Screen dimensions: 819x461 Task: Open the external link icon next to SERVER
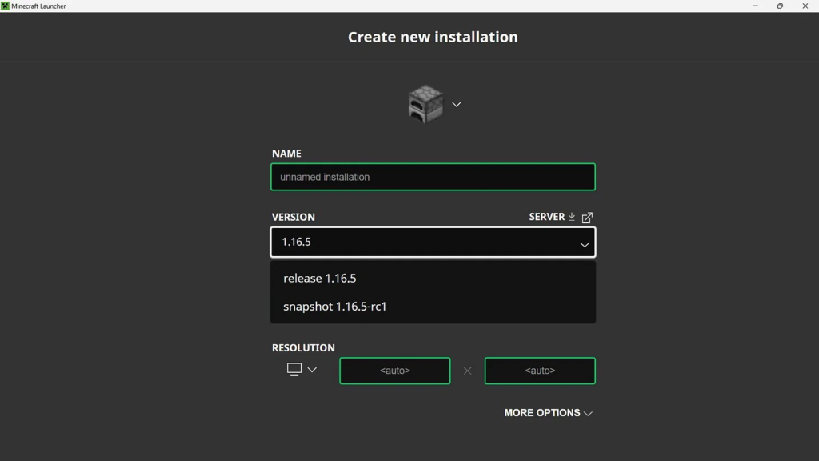[587, 218]
